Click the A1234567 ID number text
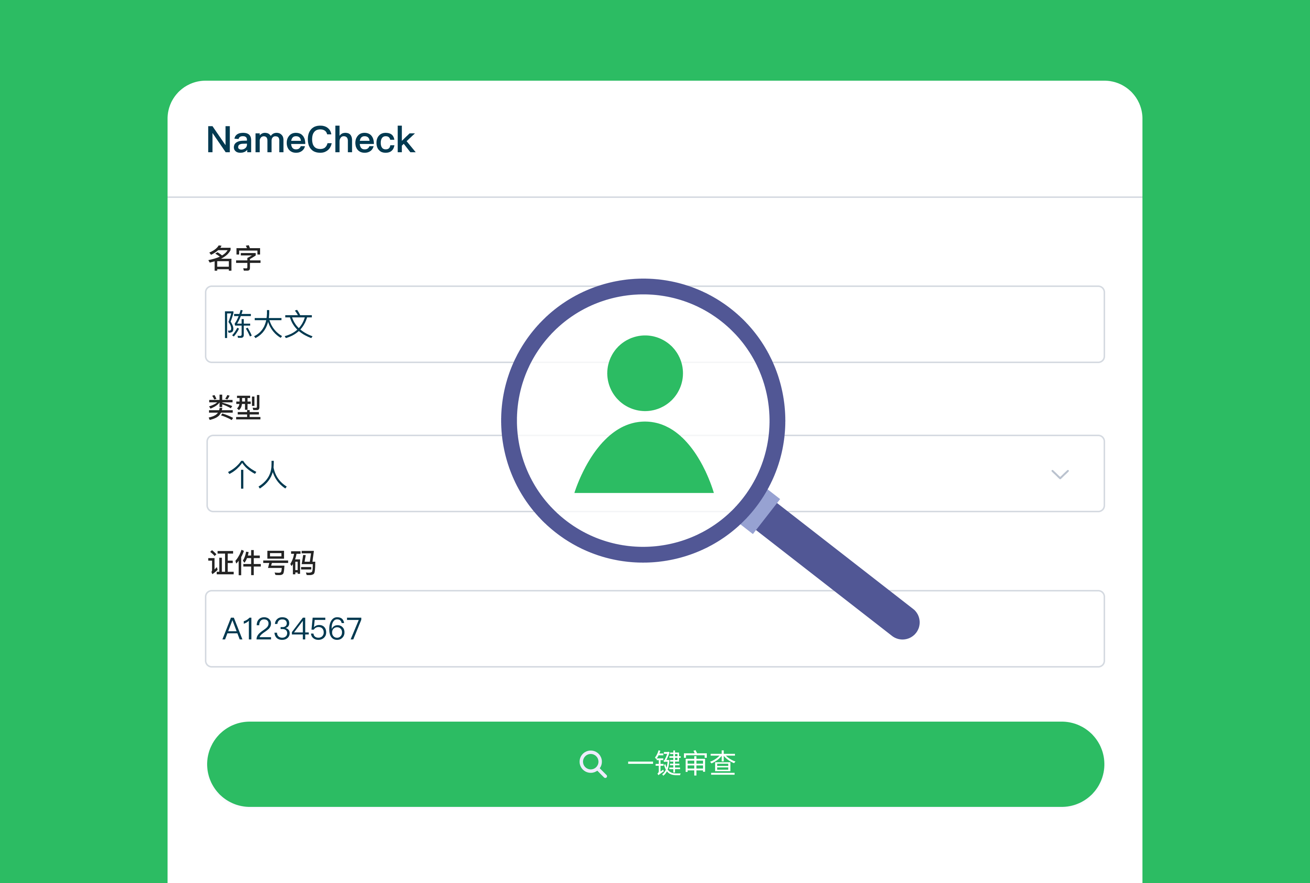 [292, 629]
